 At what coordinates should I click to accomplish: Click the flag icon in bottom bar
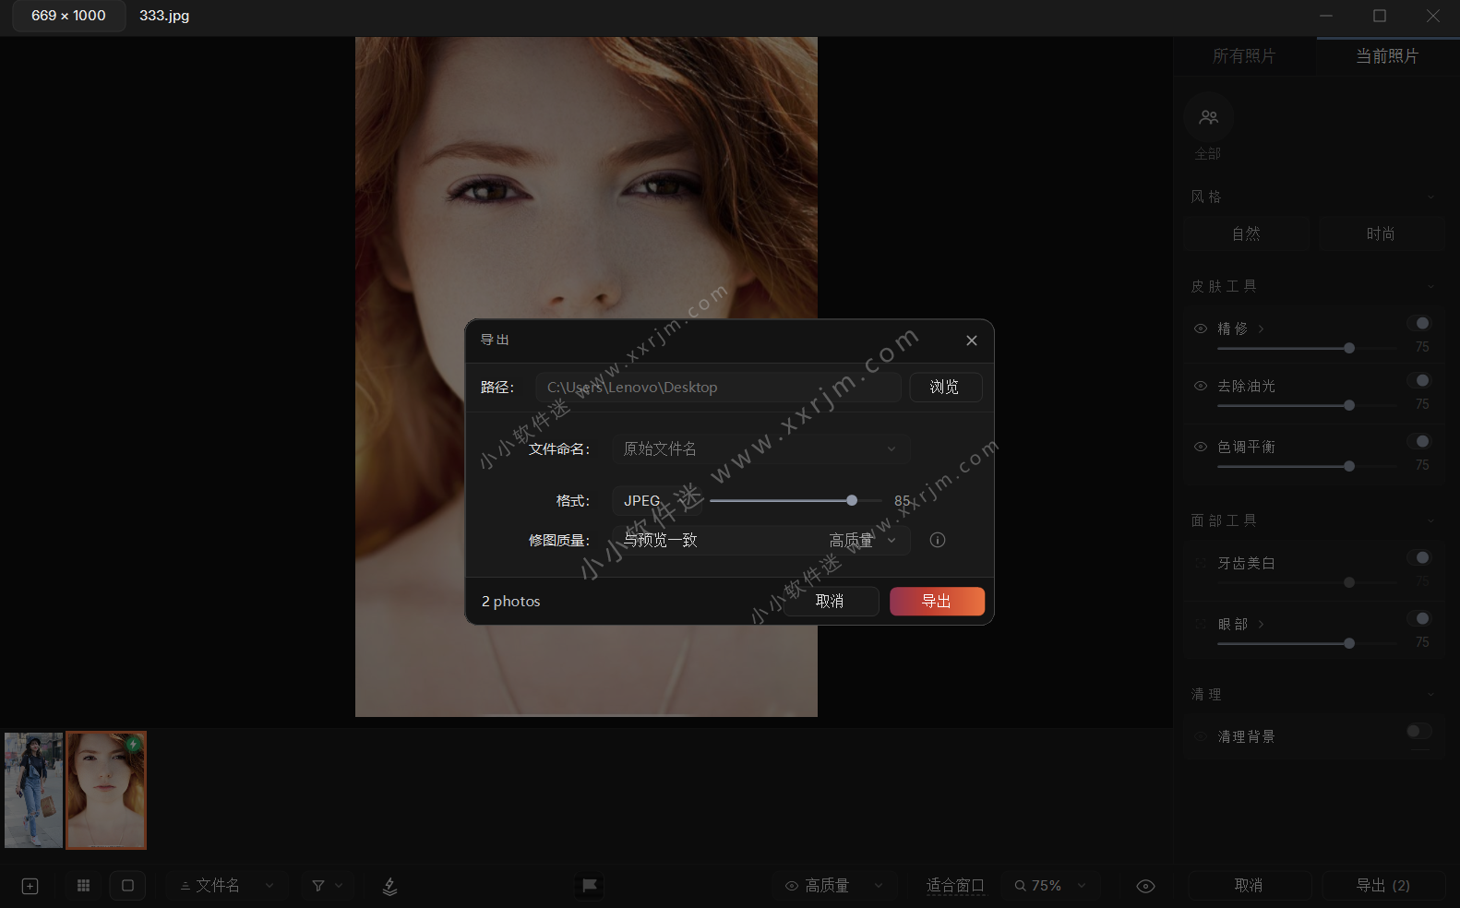(x=589, y=886)
